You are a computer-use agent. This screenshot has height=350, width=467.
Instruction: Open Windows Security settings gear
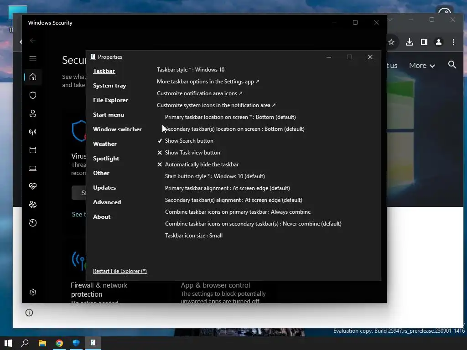click(33, 292)
